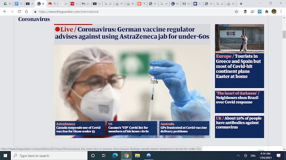
Task: Focus the address bar URL field
Action: (135, 12)
